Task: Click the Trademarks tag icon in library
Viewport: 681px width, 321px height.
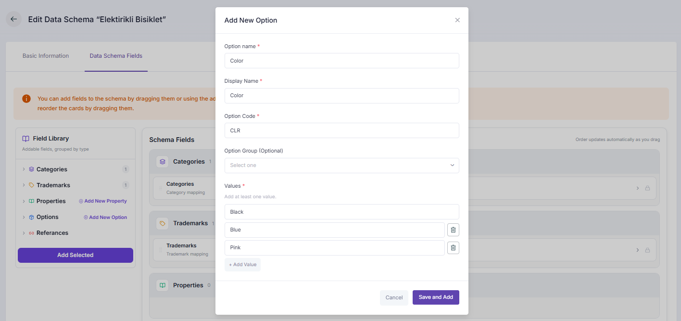Action: pyautogui.click(x=31, y=185)
